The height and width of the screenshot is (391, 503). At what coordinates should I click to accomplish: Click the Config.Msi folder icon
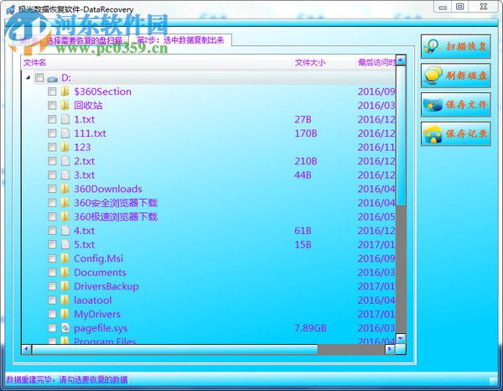(x=65, y=258)
